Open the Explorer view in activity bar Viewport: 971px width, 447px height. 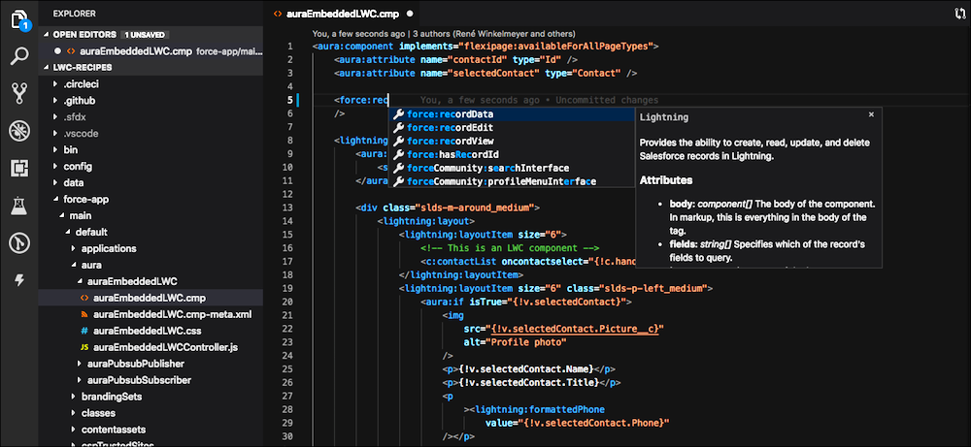18,17
